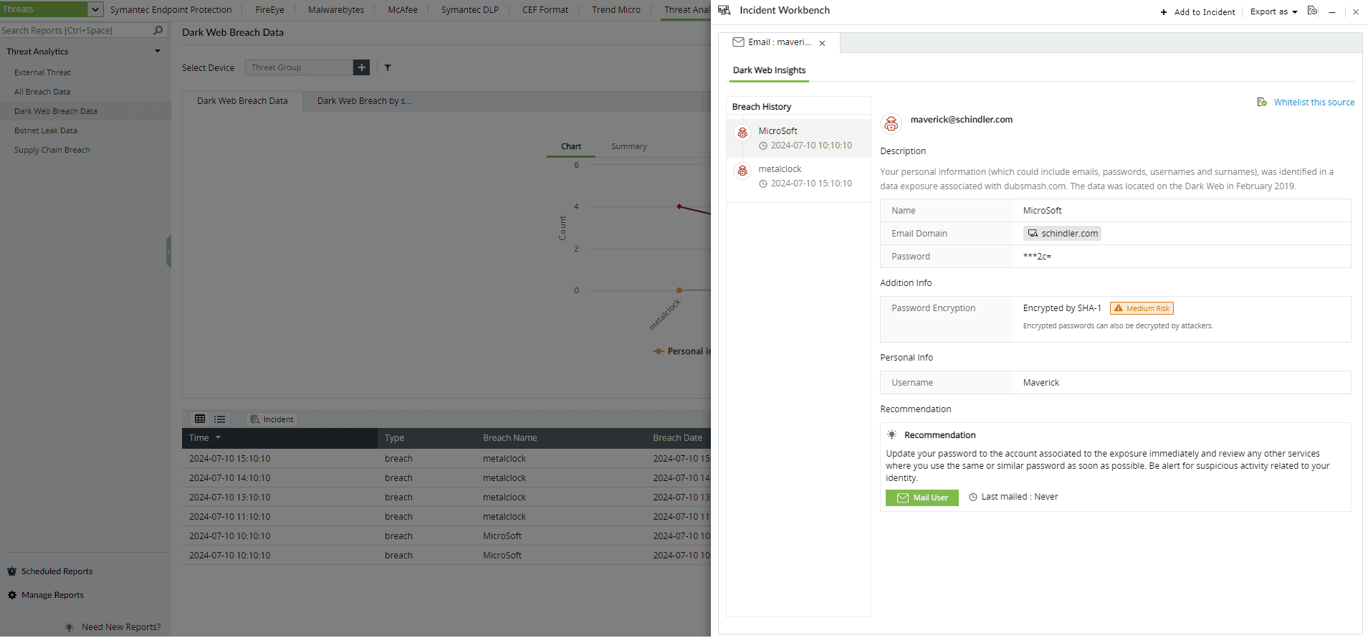Select the MicroSoft breach history entry
1368x638 pixels.
(798, 138)
